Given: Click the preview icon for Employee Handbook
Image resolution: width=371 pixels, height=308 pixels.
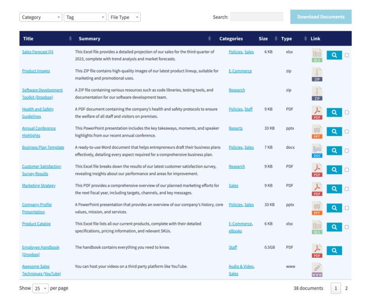Looking at the screenshot, I should tap(334, 250).
